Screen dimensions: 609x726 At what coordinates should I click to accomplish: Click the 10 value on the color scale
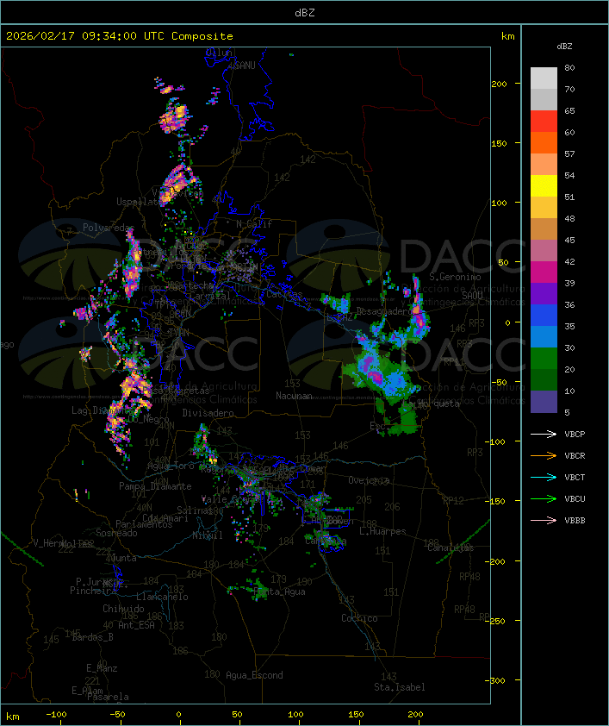[x=569, y=391]
